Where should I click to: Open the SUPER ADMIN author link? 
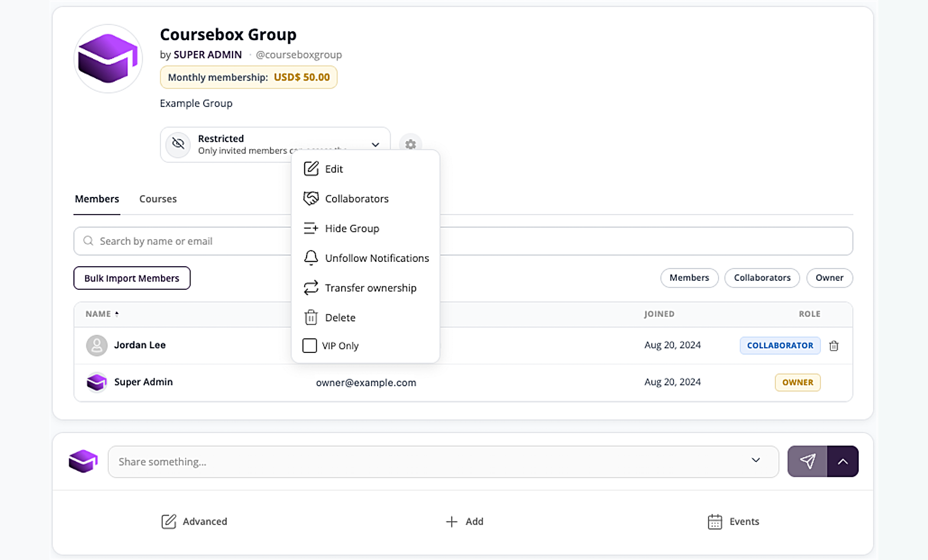coord(208,54)
